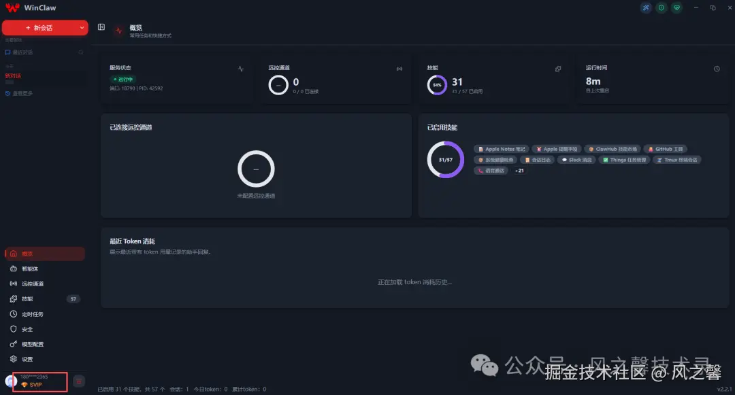Click the broadcast icon on 远控通道 card
The height and width of the screenshot is (395, 735).
tap(399, 69)
